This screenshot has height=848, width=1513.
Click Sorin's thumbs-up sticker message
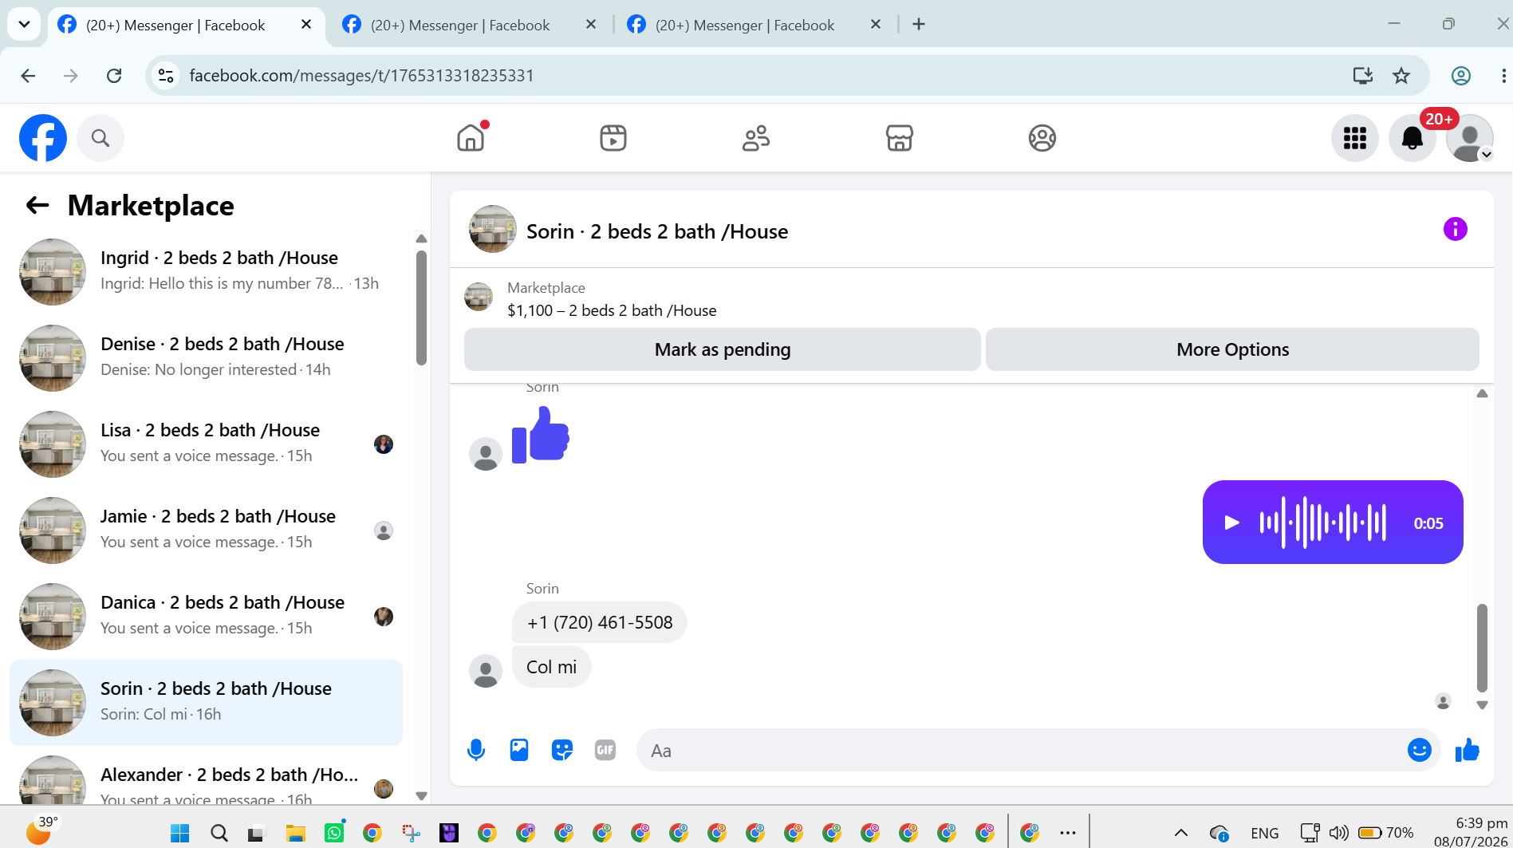point(540,435)
